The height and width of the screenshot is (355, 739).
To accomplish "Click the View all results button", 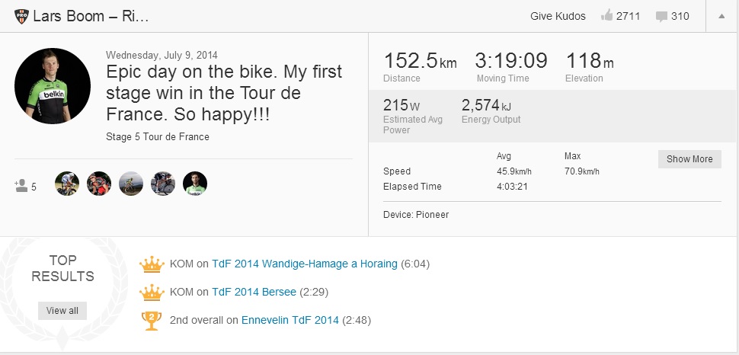I will [62, 311].
